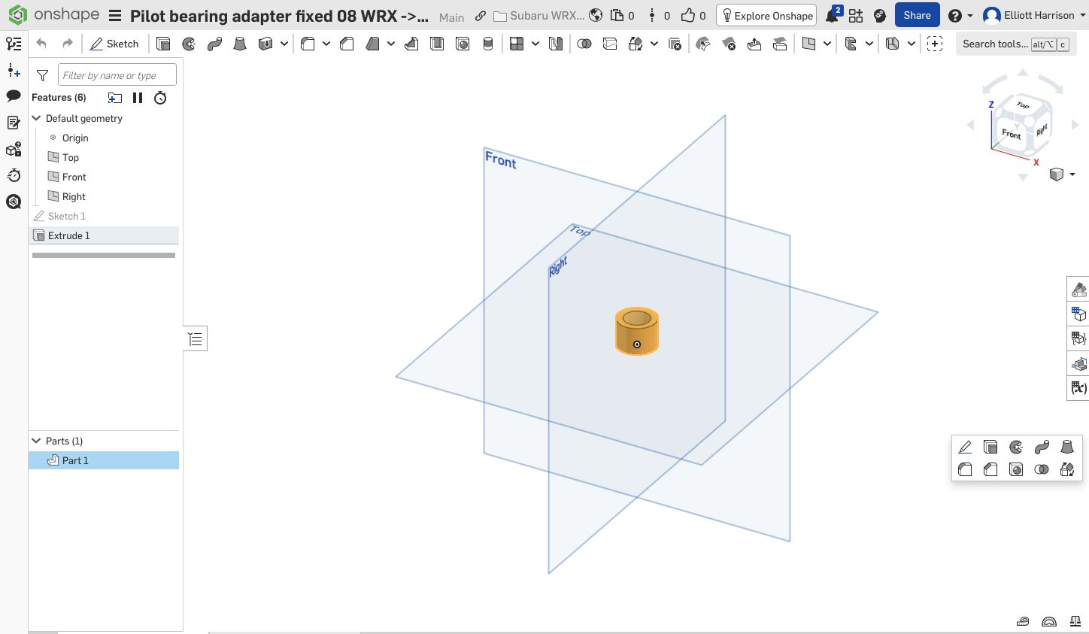Screen dimensions: 1089x634
Task: Select the Revolve tool in the top toolbar
Action: click(189, 44)
